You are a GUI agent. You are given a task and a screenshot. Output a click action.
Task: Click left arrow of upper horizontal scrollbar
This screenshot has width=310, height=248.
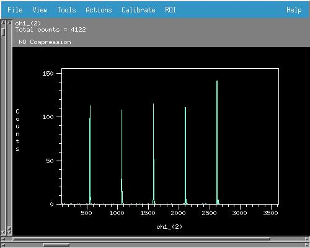coord(3,239)
